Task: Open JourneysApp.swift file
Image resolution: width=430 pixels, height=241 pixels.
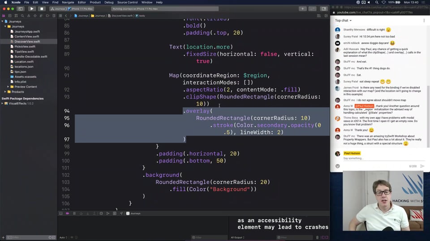Action: pyautogui.click(x=27, y=31)
